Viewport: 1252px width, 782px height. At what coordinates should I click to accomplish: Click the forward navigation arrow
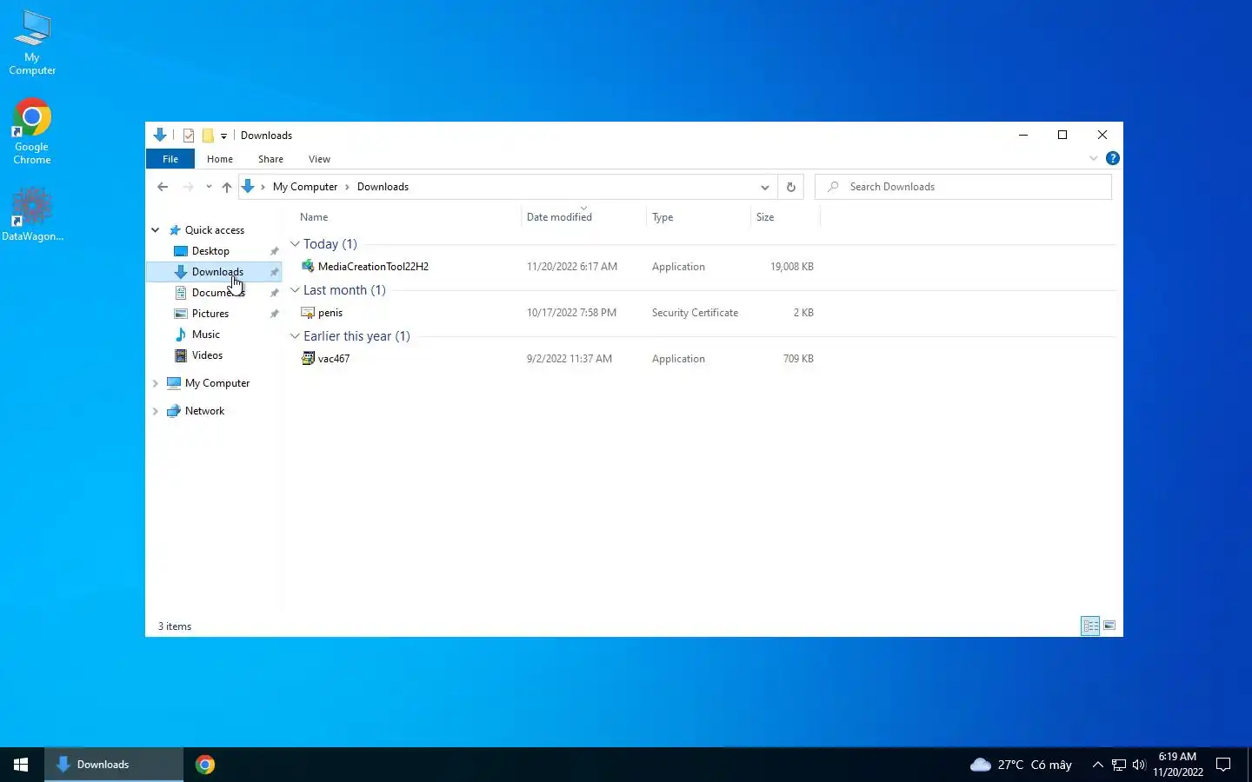click(x=188, y=187)
